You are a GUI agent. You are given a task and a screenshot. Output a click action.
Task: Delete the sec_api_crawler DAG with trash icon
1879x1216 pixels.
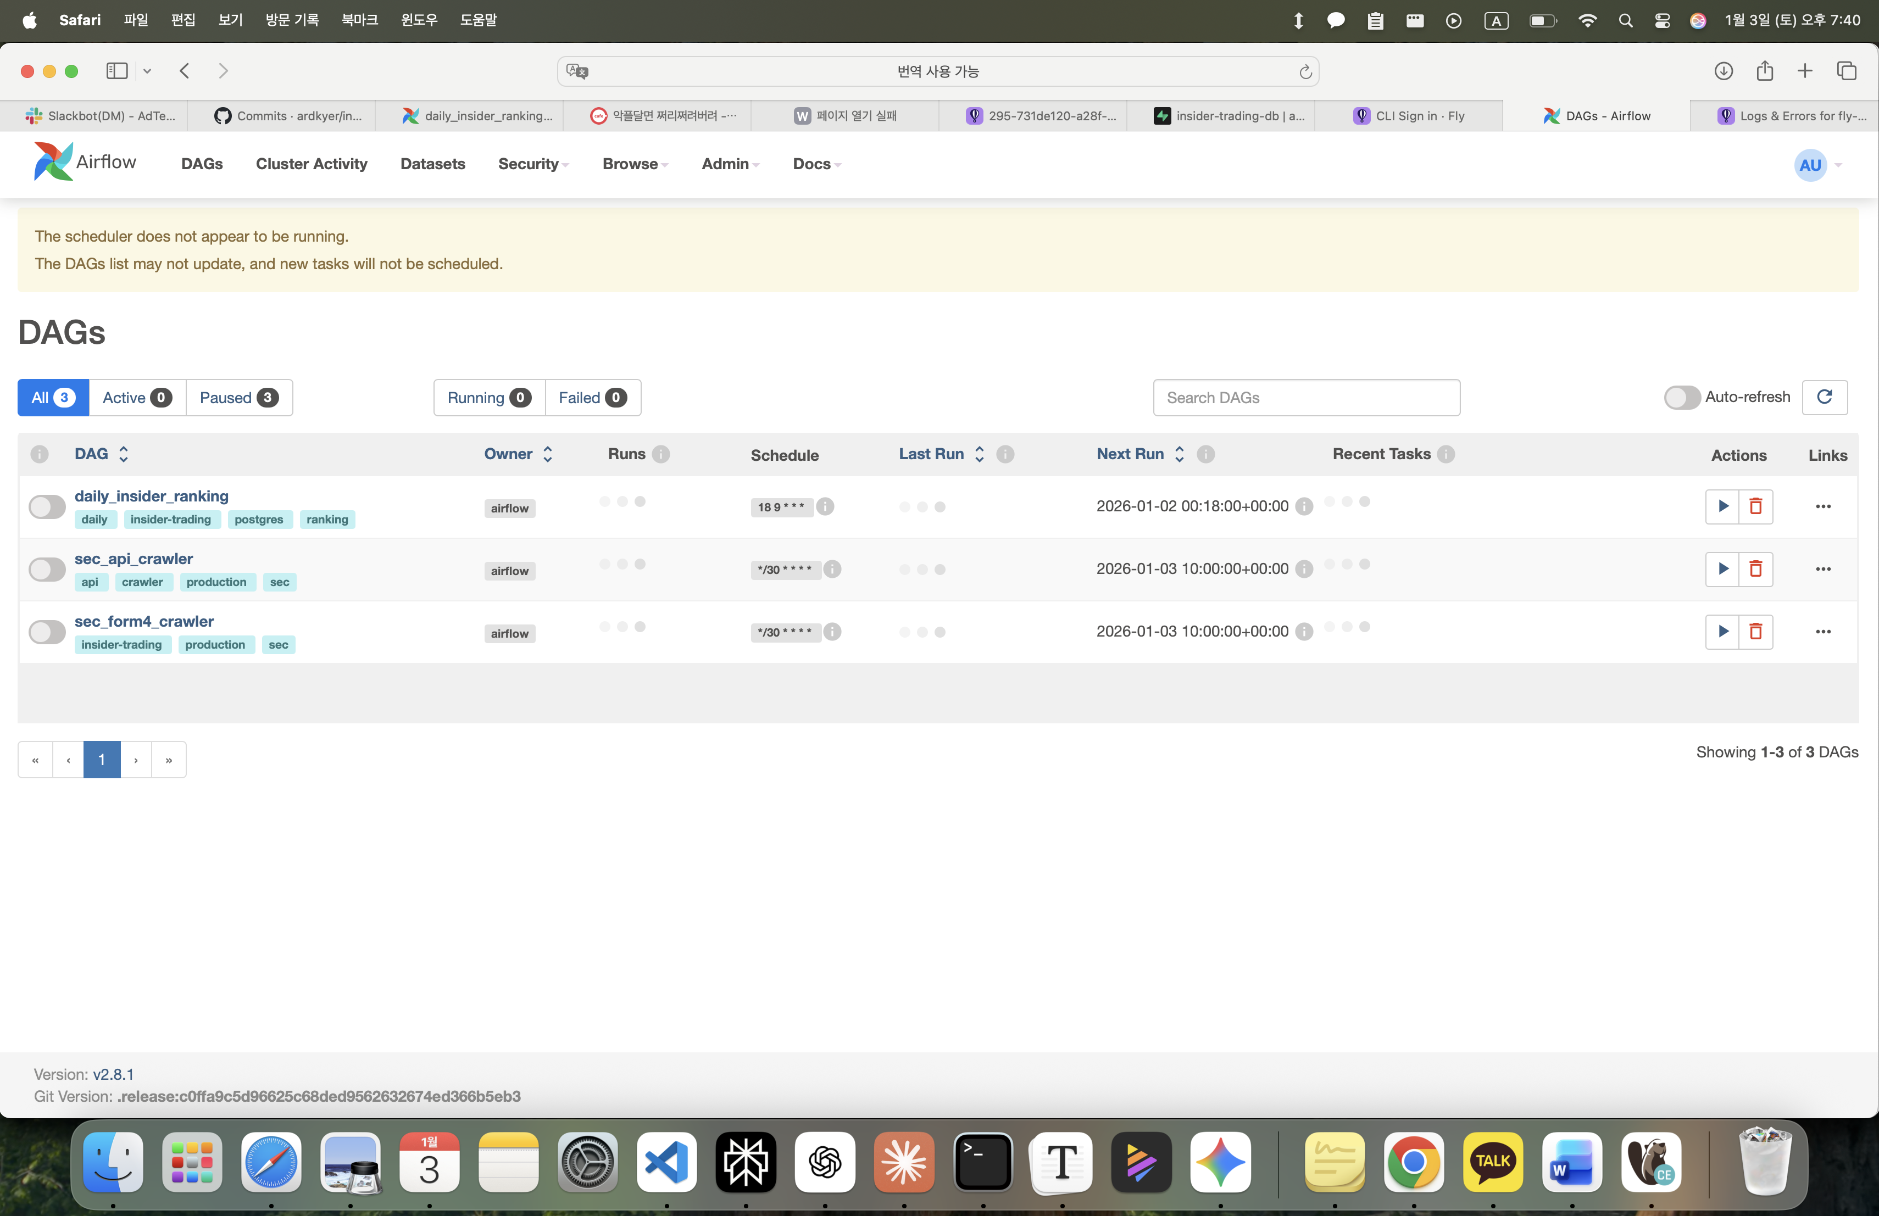click(x=1755, y=569)
